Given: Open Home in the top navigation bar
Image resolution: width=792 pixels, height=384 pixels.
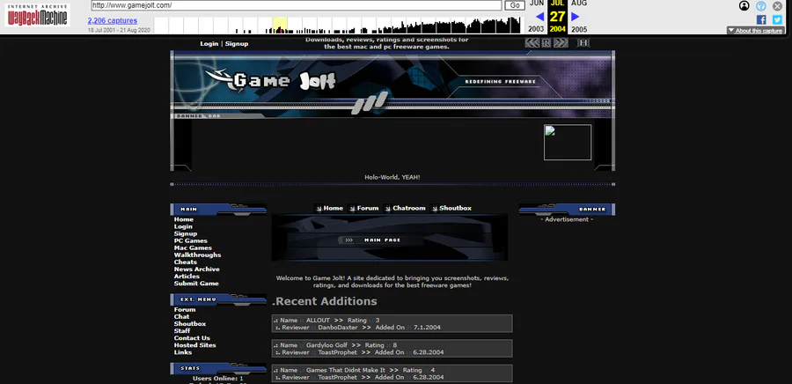Looking at the screenshot, I should coord(333,208).
